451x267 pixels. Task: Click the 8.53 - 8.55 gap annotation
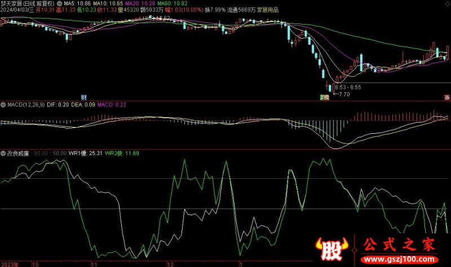(348, 87)
